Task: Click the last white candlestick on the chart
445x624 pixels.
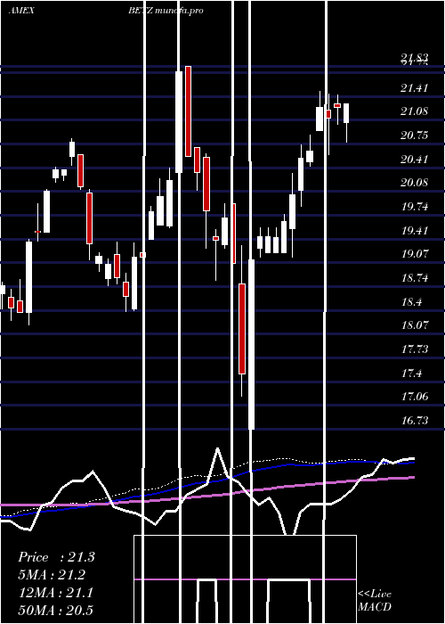Action: 346,113
